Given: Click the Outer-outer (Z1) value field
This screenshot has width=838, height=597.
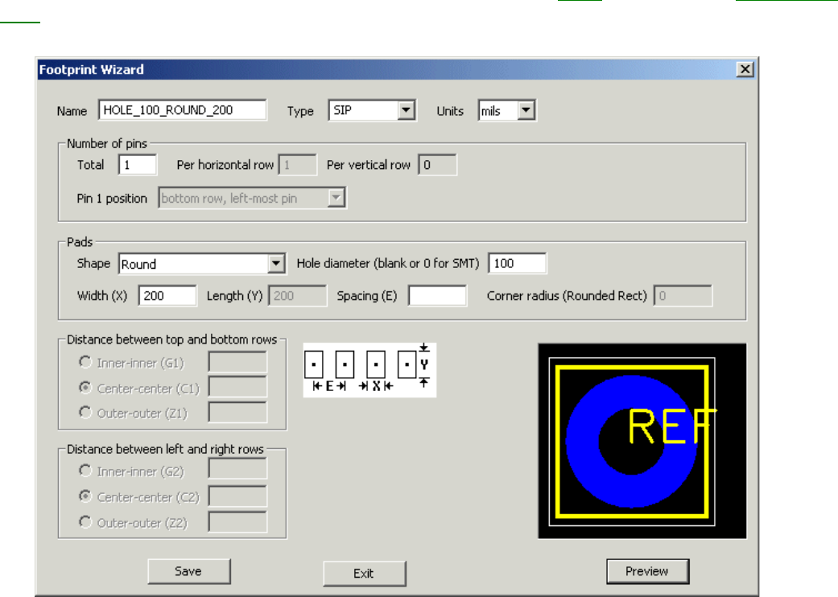Looking at the screenshot, I should [x=237, y=412].
